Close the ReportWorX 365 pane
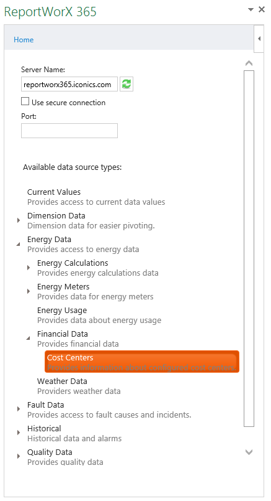The height and width of the screenshot is (501, 271). [262, 9]
